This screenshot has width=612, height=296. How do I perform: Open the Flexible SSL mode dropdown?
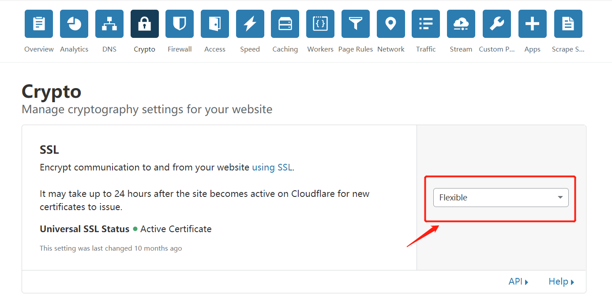(x=501, y=198)
